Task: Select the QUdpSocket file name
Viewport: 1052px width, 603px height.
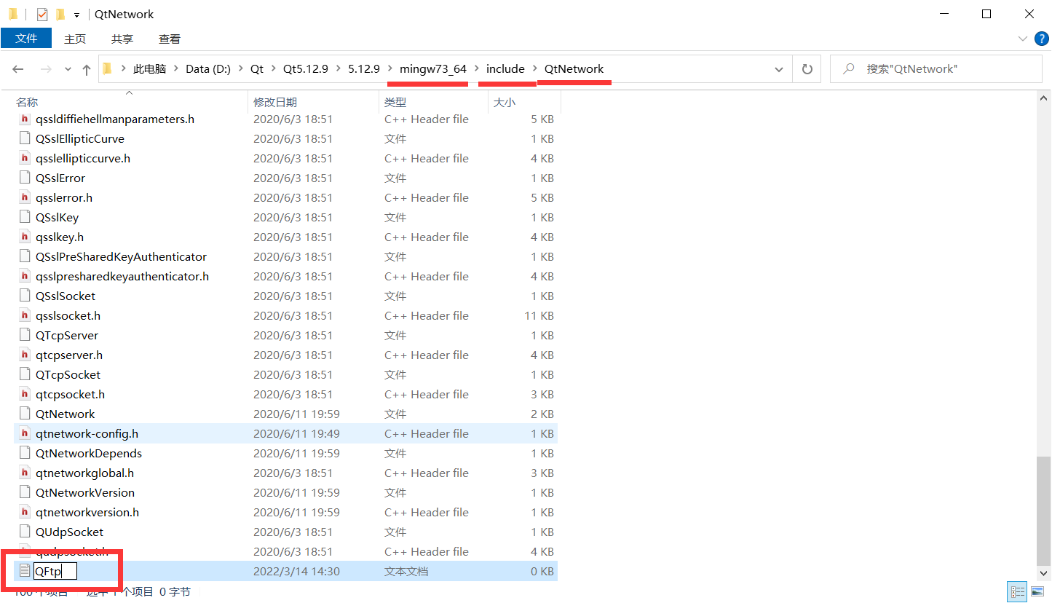Action: (x=70, y=532)
